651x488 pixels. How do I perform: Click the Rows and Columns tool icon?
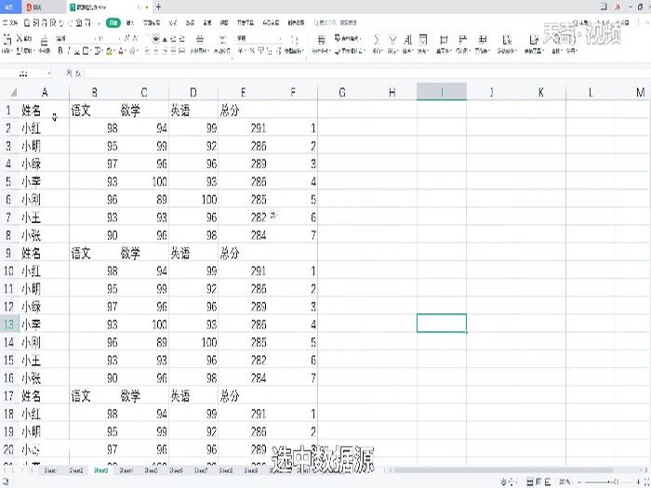(x=462, y=40)
